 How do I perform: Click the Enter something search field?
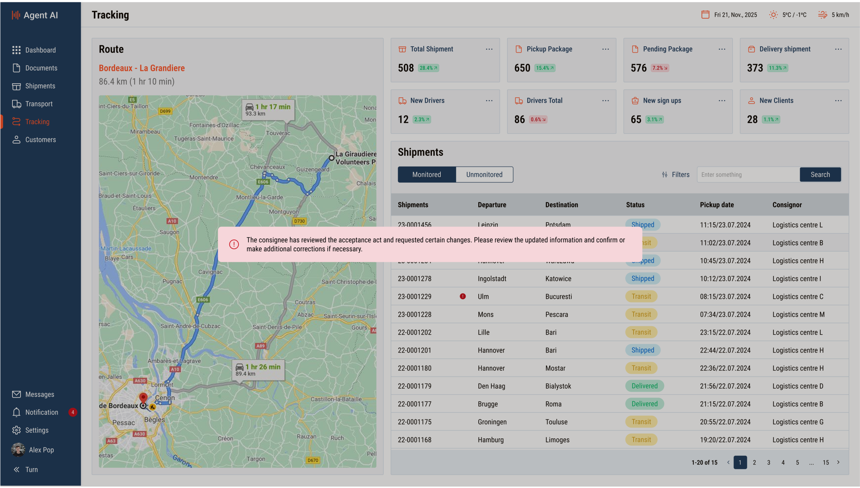point(748,175)
